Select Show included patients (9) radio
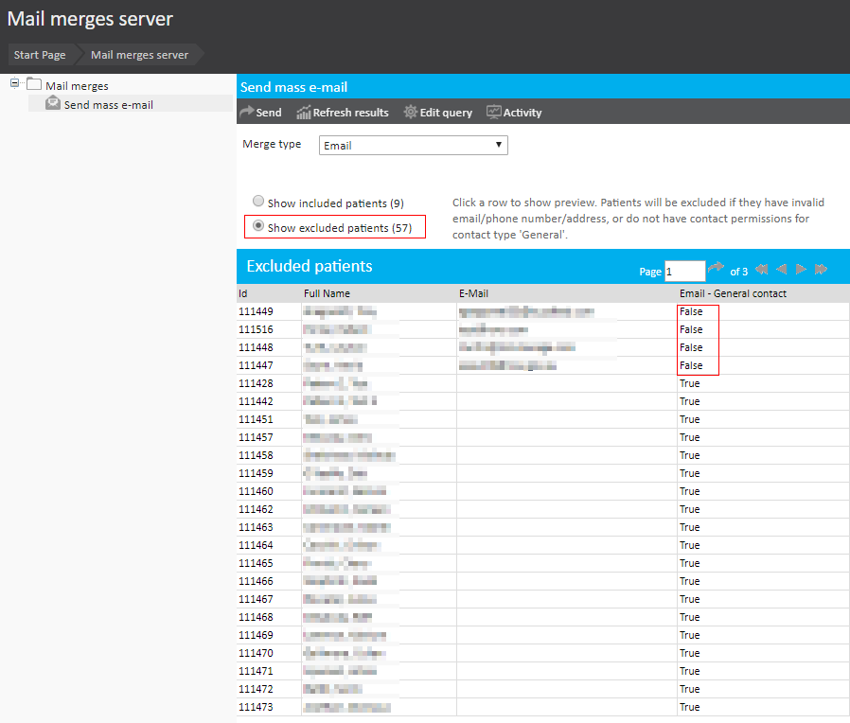Screen dimensions: 850x723 click(258, 203)
